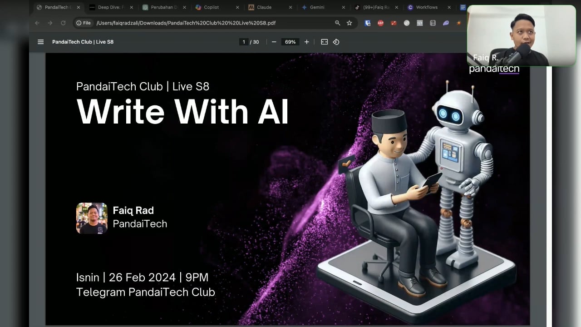Viewport: 581px width, 327px height.
Task: Toggle fit to page button
Action: [324, 42]
